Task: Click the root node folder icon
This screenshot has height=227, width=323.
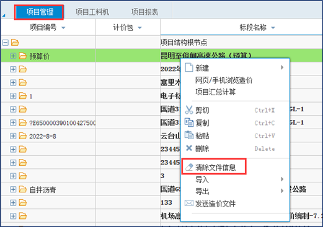Action: coord(15,43)
